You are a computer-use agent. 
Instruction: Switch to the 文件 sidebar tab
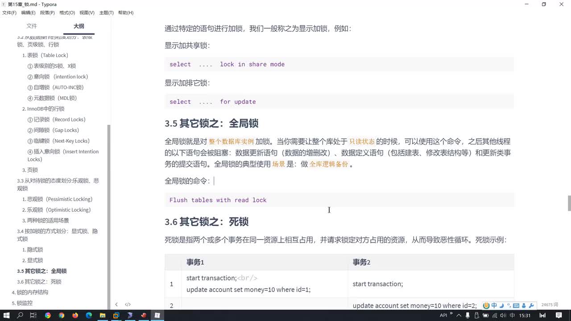coord(32,26)
